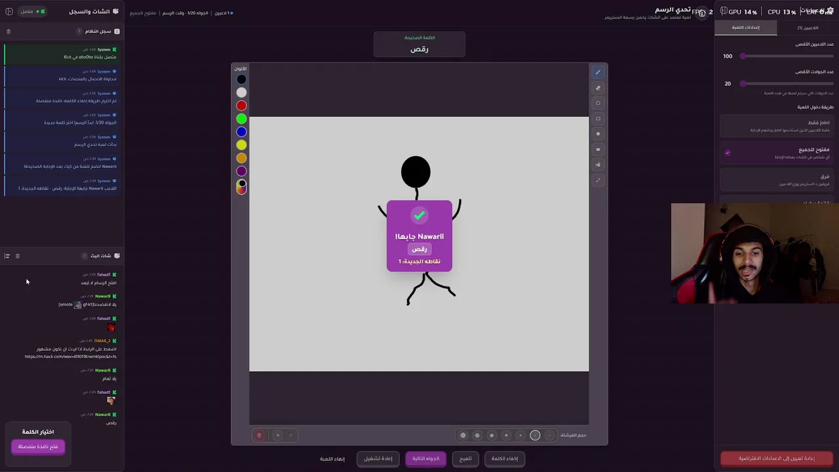Pick black from the color palette
This screenshot has width=839, height=472.
pyautogui.click(x=242, y=79)
